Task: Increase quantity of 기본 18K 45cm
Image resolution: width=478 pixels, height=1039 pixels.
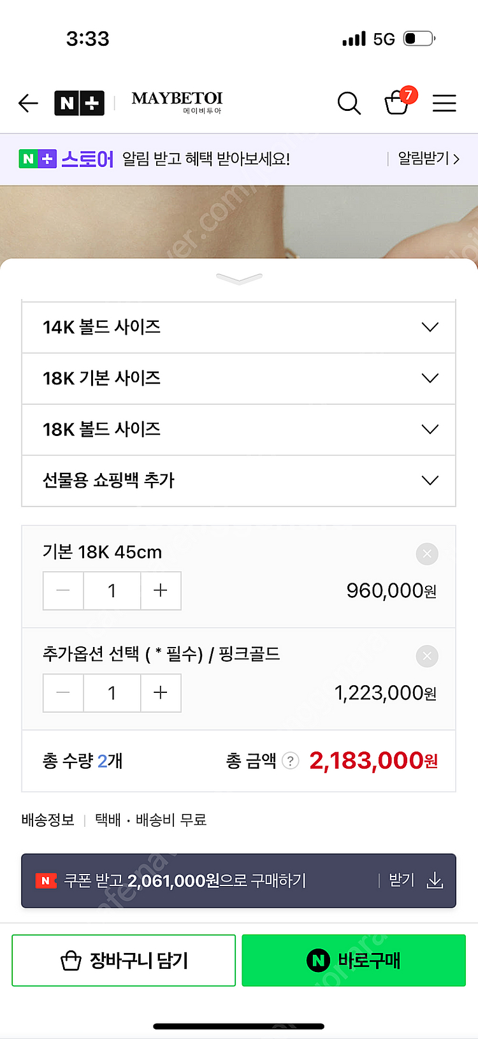Action: (x=161, y=591)
